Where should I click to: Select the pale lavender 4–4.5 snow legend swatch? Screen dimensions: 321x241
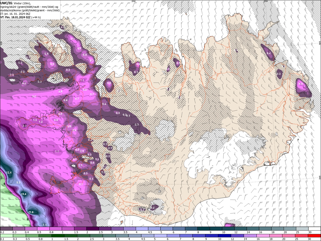click(x=142, y=229)
